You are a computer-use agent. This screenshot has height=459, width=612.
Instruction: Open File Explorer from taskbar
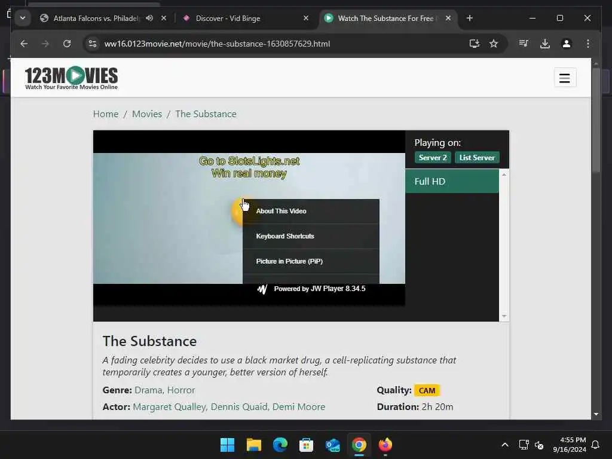pos(253,445)
